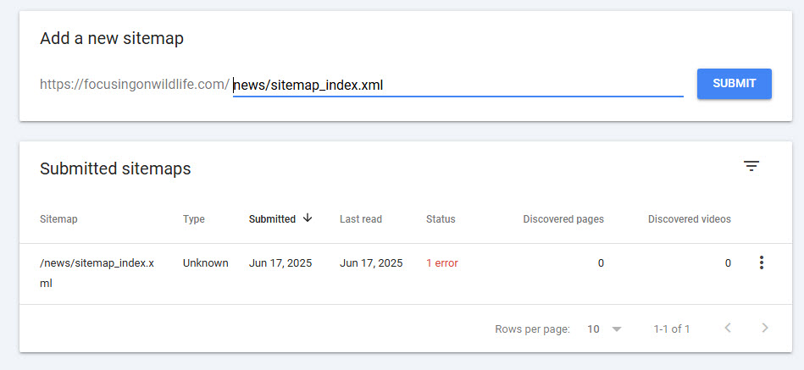804x370 pixels.
Task: Open the Rows per page dropdown
Action: [x=605, y=329]
